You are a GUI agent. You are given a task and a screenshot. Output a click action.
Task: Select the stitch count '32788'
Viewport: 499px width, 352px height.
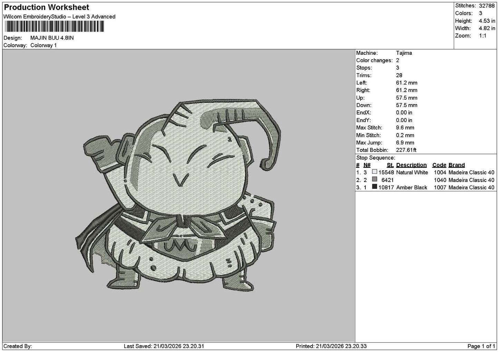pos(487,6)
